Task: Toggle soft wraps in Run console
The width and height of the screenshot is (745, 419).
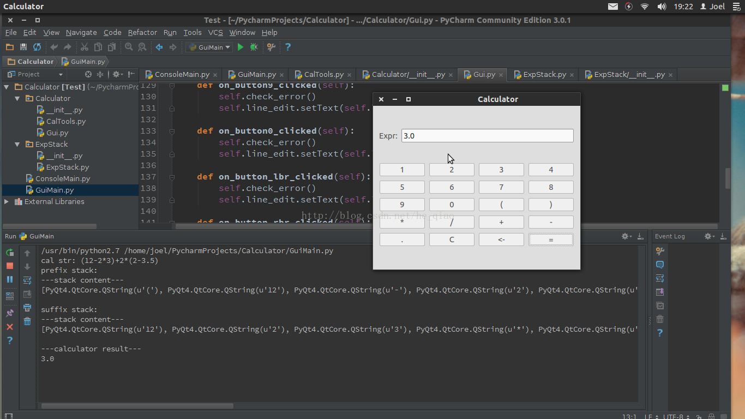Action: (27, 280)
